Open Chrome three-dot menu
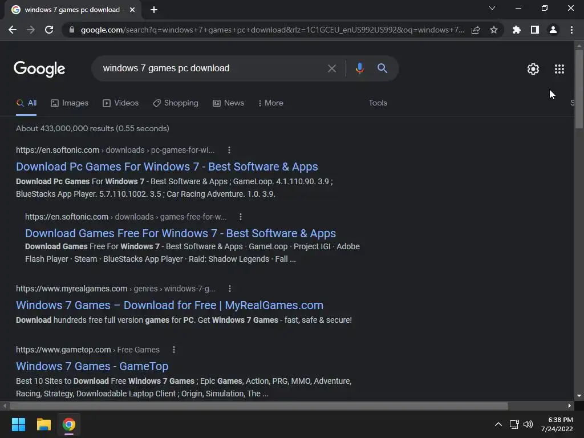 coord(571,30)
